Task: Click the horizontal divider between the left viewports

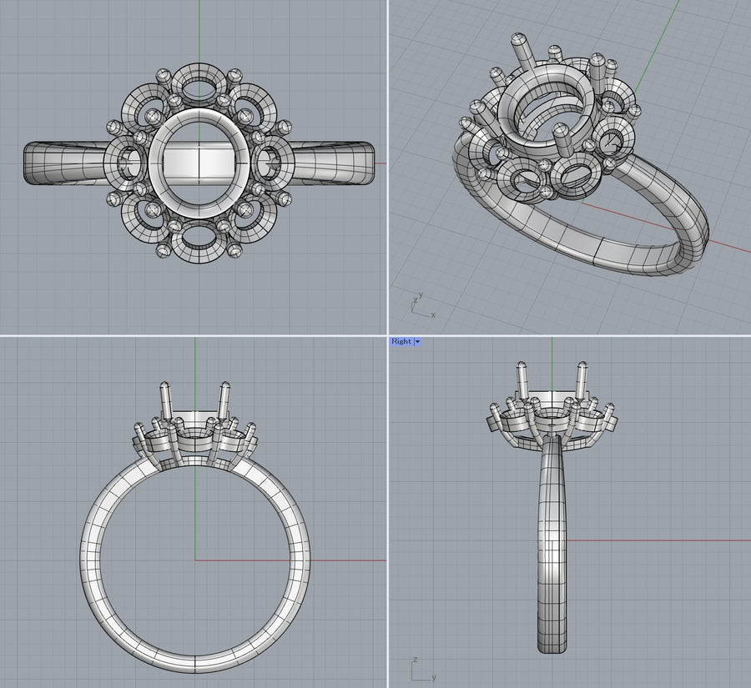Action: click(x=194, y=335)
